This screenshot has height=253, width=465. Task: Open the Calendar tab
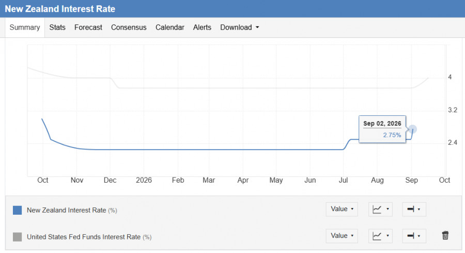pyautogui.click(x=170, y=27)
